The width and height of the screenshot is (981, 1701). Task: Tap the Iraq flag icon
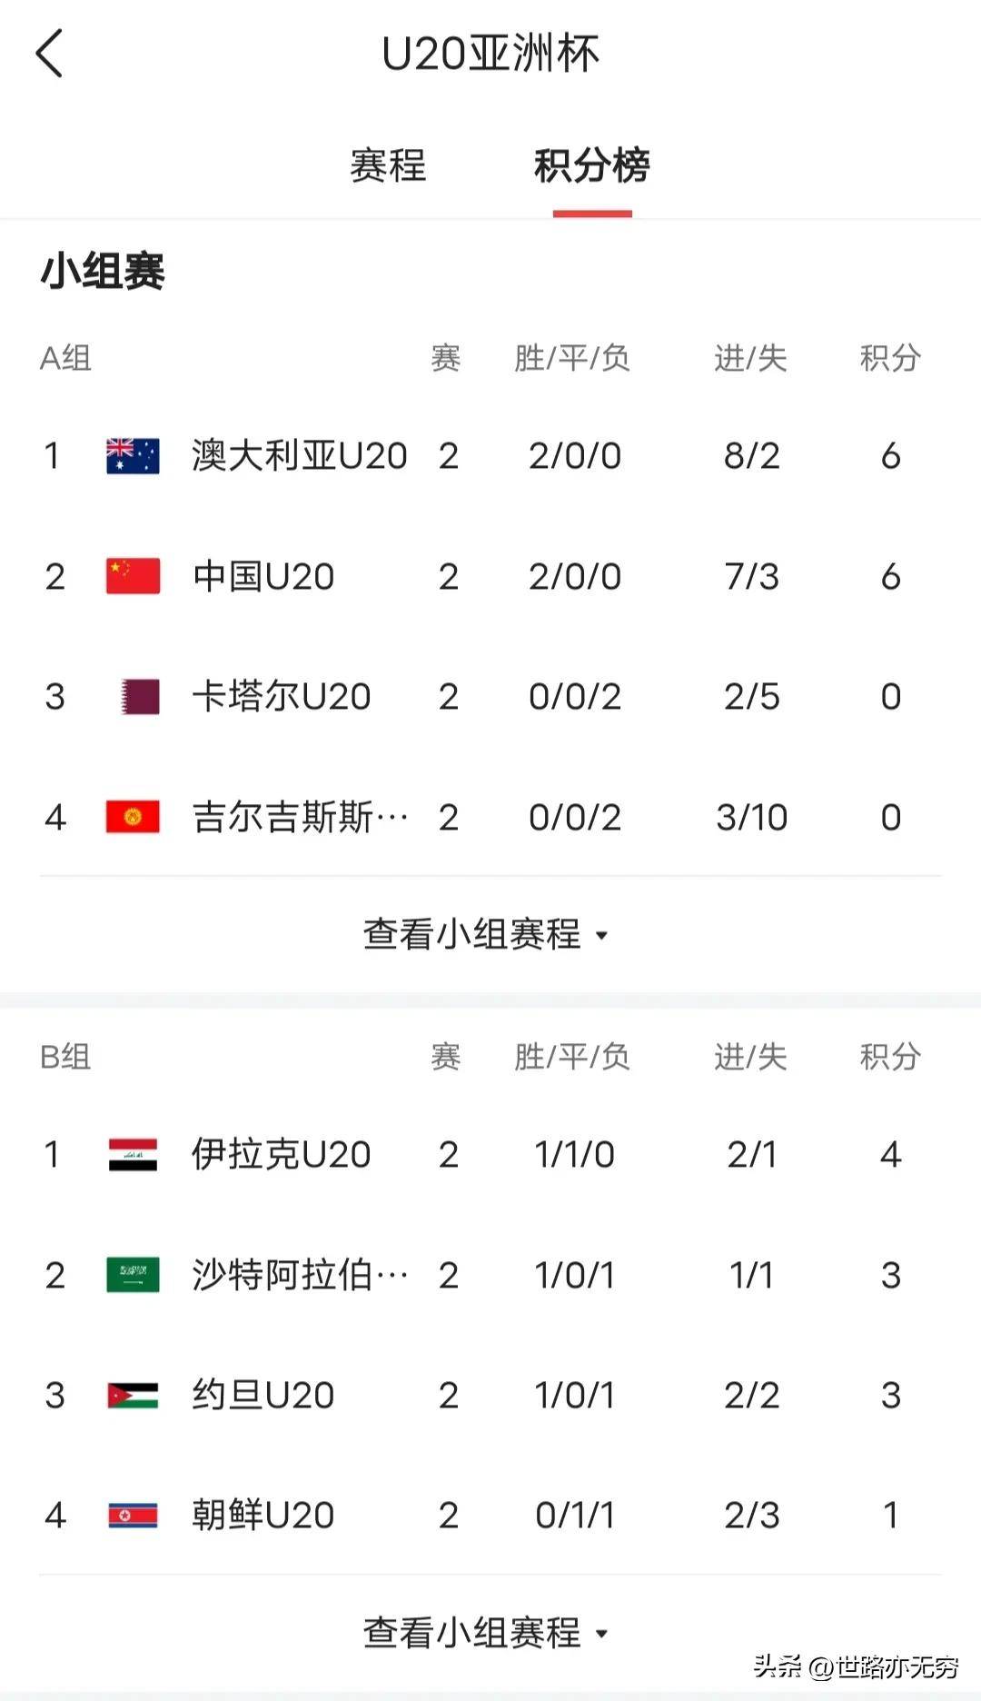pyautogui.click(x=133, y=1154)
